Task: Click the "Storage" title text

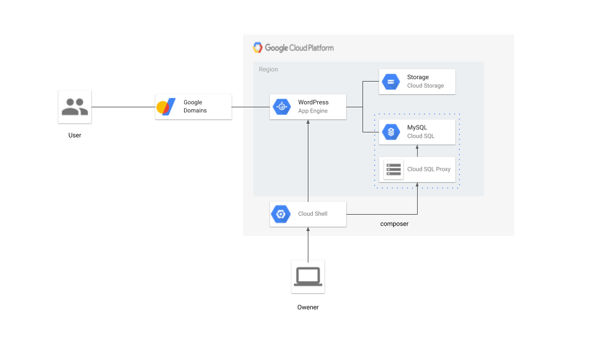Action: (418, 77)
